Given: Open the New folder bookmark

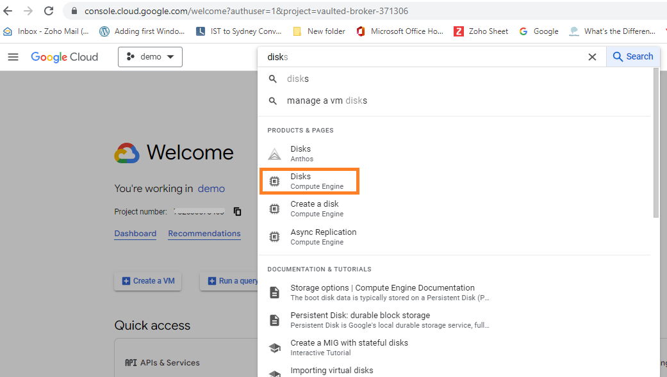Looking at the screenshot, I should tap(319, 31).
